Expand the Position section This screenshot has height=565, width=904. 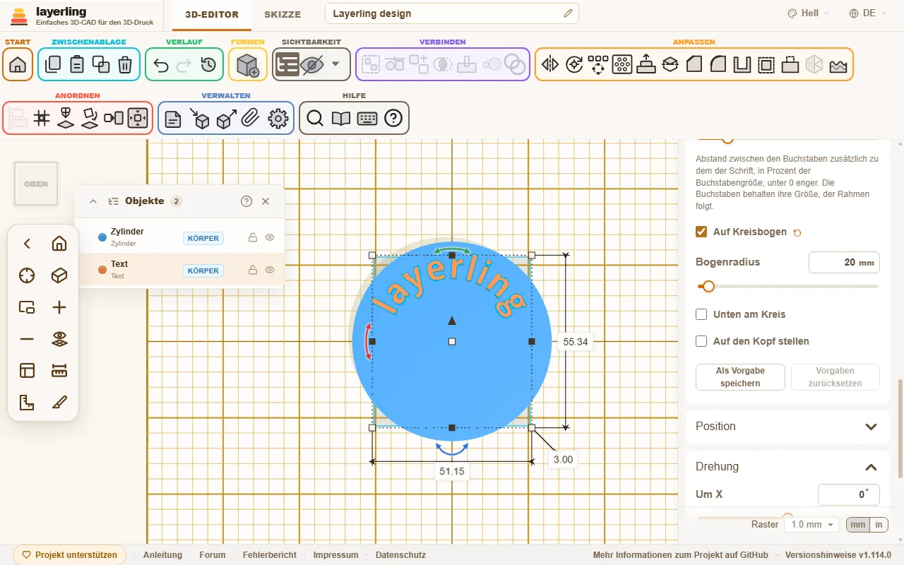(787, 427)
